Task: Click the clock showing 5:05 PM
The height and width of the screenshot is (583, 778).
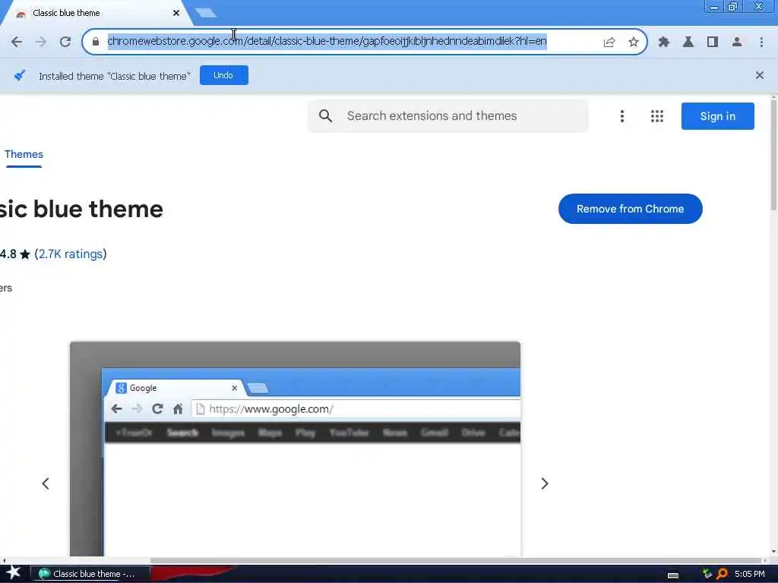Action: pyautogui.click(x=750, y=574)
